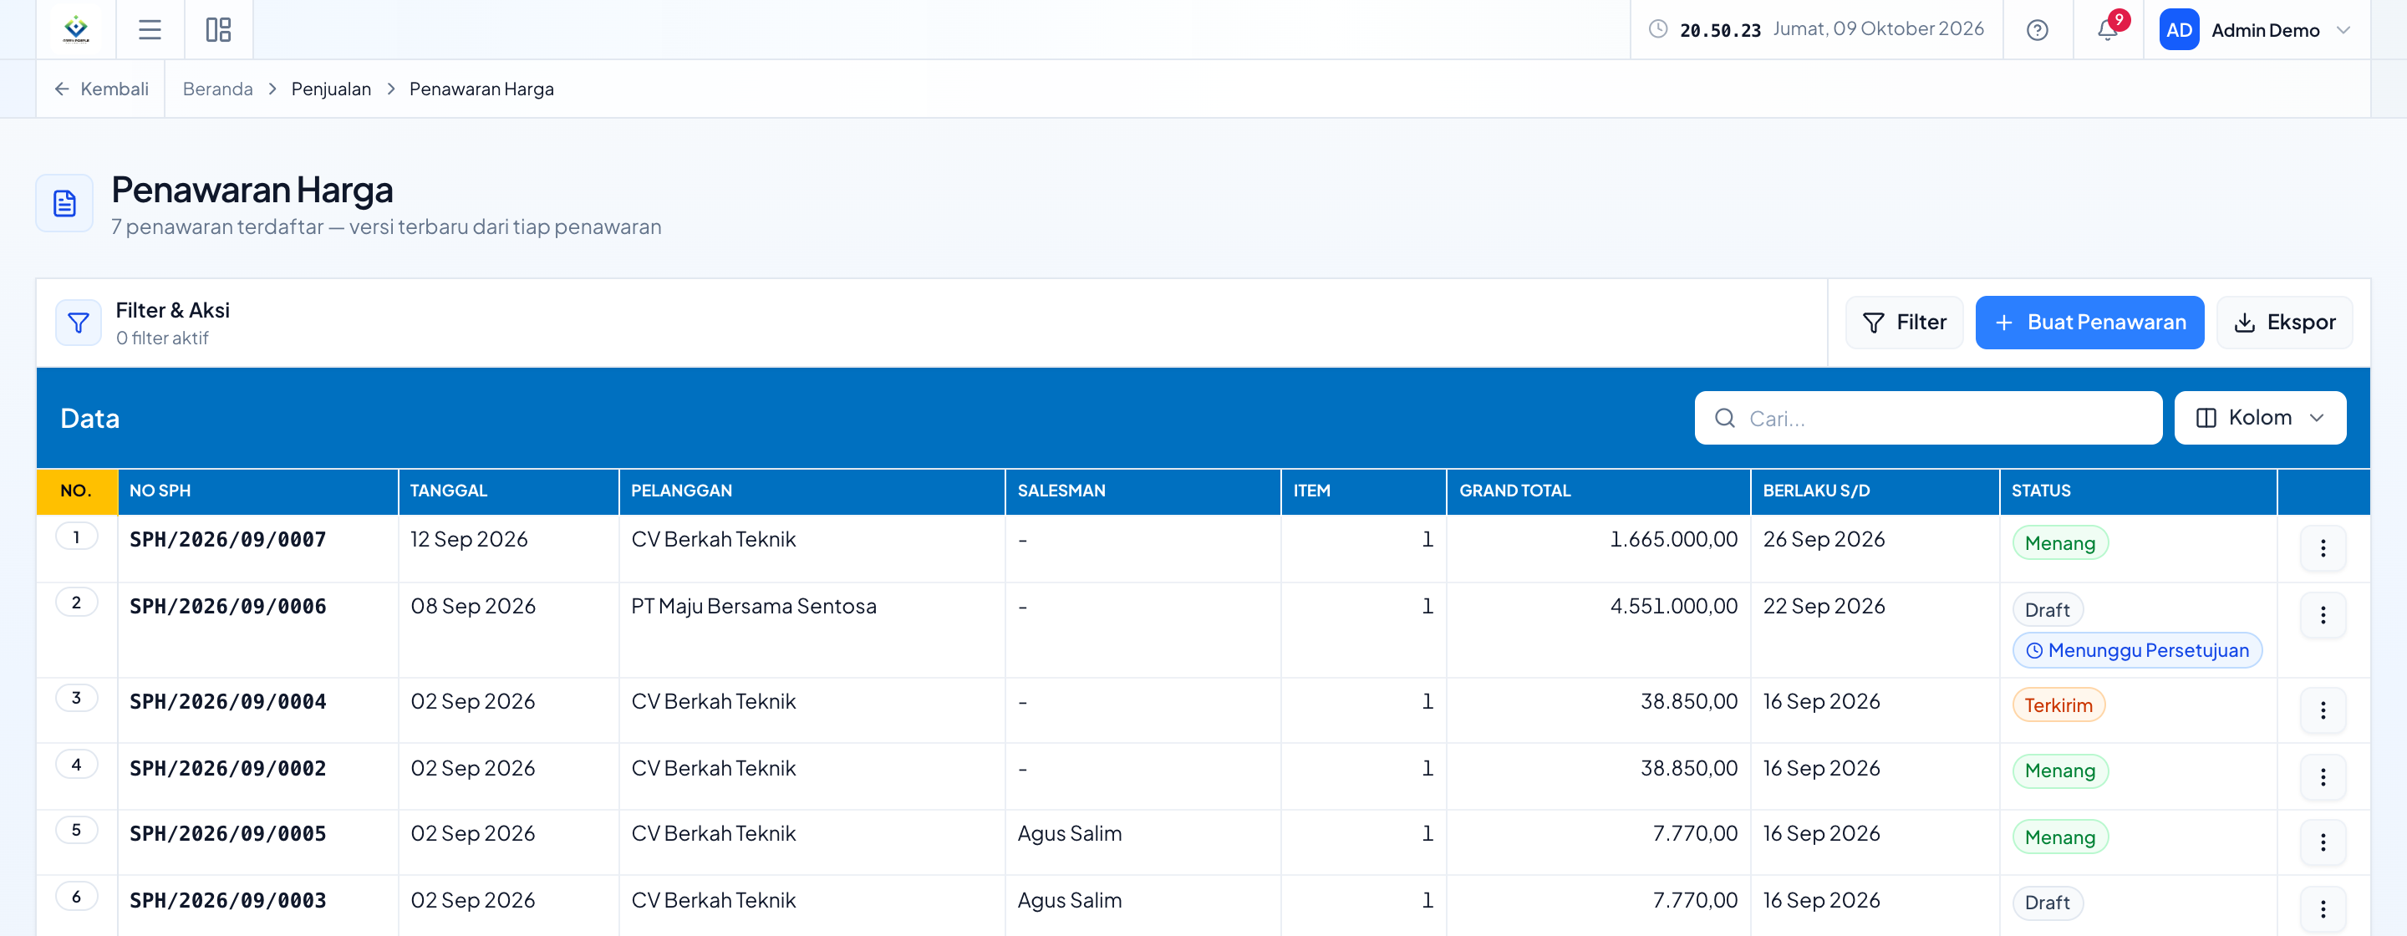Screen dimensions: 2407x936
Task: Click Buat Penawaran button
Action: point(2089,323)
